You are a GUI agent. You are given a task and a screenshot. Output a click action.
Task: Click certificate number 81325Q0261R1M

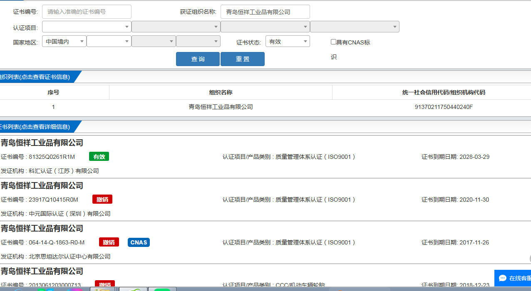(x=52, y=157)
